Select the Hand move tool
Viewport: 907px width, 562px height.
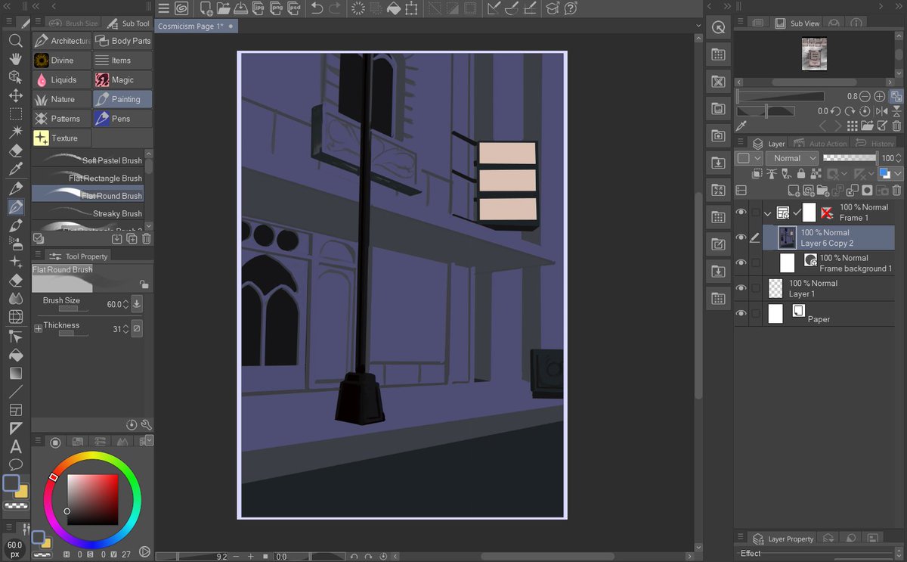pyautogui.click(x=15, y=59)
